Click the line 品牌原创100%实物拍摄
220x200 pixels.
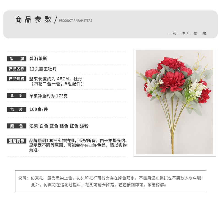(x=78, y=140)
